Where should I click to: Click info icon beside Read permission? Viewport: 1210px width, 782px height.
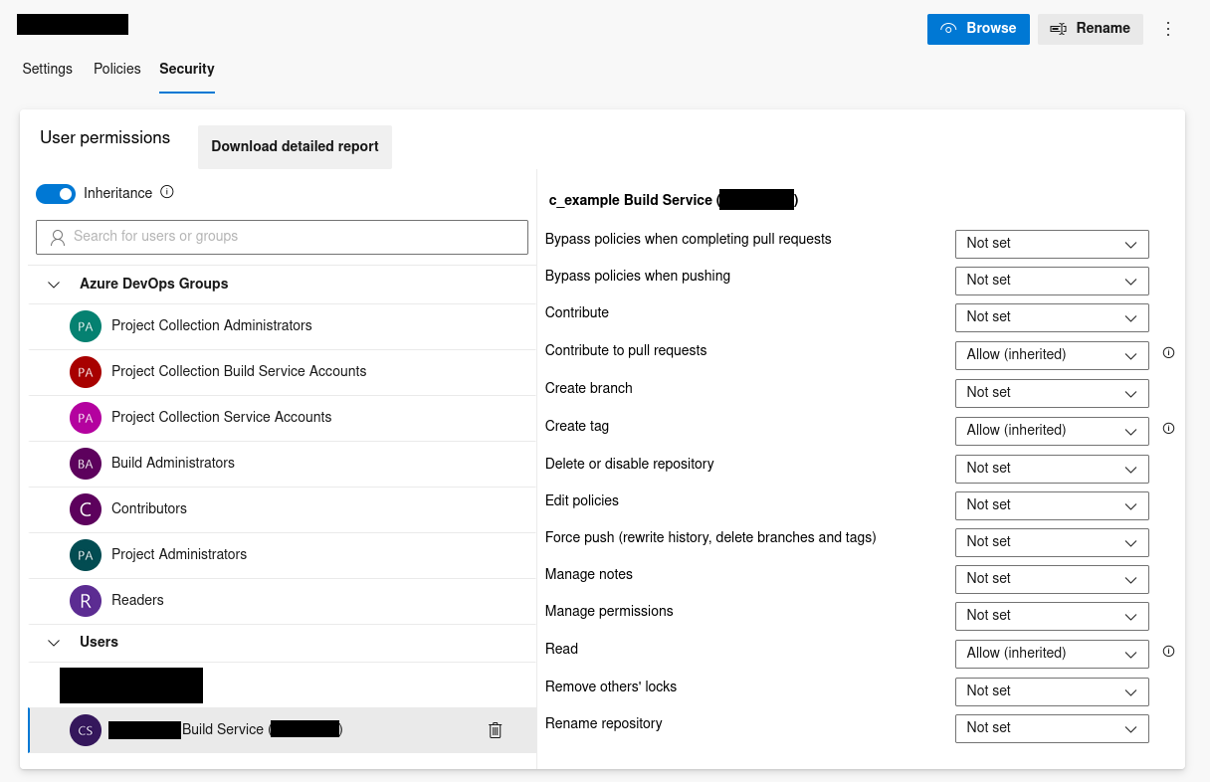pyautogui.click(x=1168, y=652)
